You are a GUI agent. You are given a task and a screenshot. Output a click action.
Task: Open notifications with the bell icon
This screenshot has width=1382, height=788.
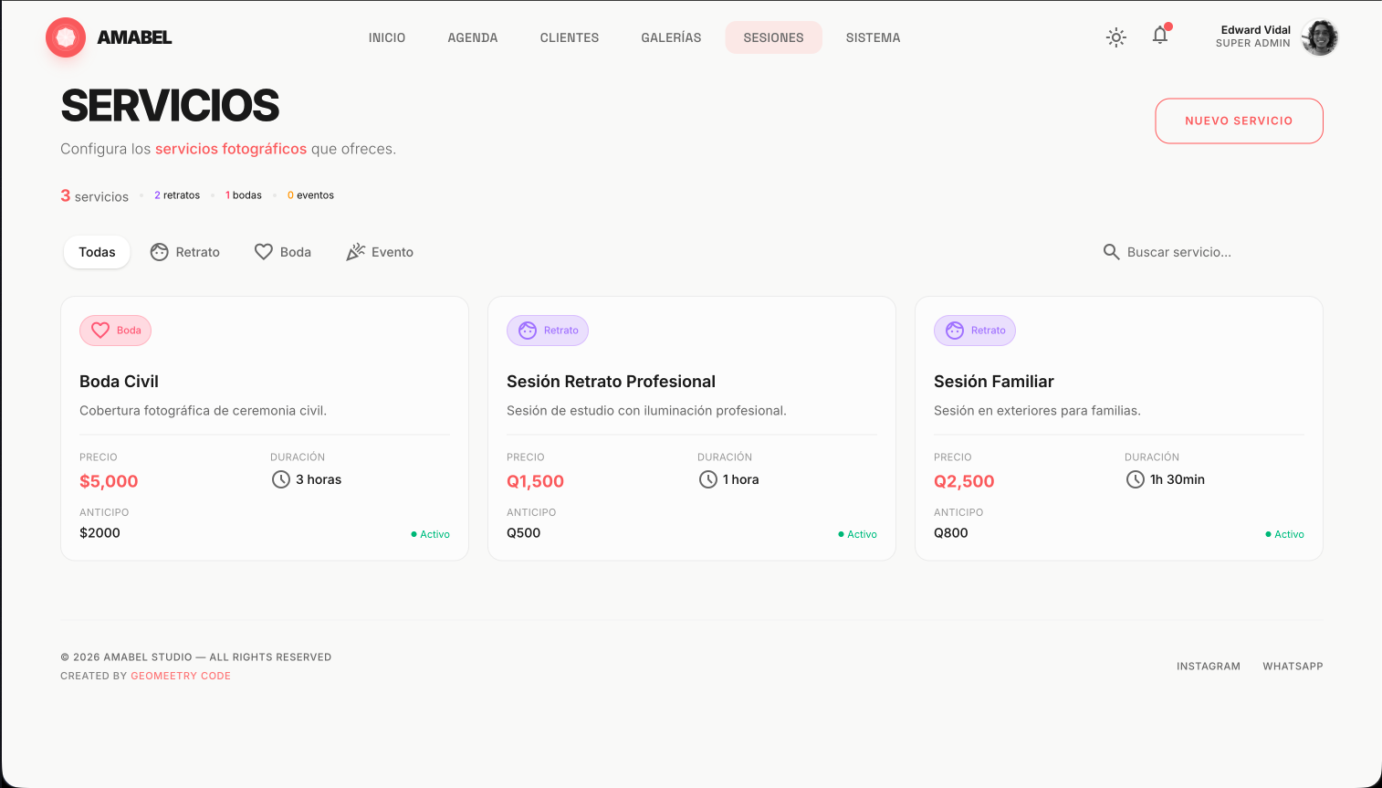point(1160,35)
